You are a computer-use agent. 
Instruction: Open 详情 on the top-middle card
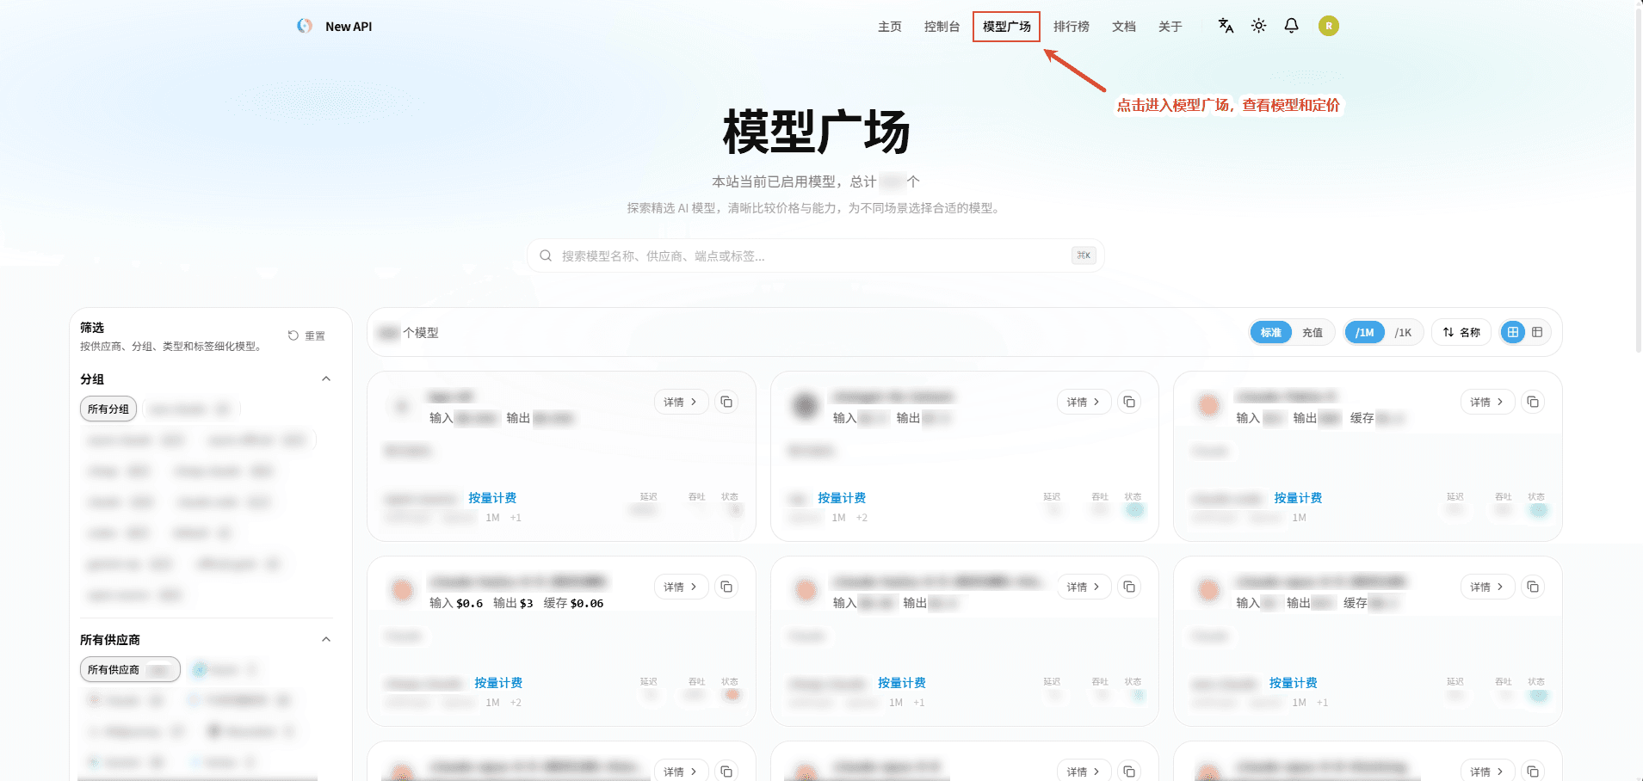pyautogui.click(x=1084, y=402)
